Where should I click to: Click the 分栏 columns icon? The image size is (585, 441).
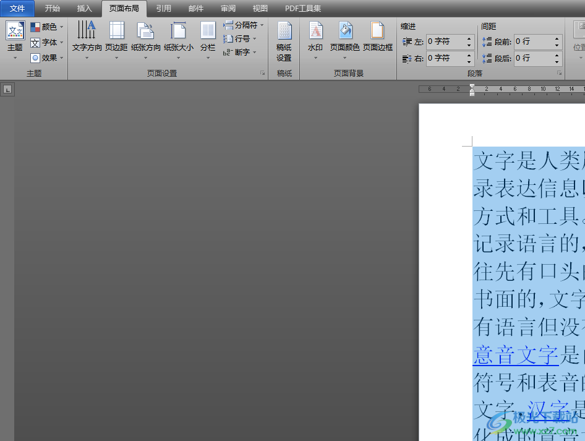pos(208,30)
